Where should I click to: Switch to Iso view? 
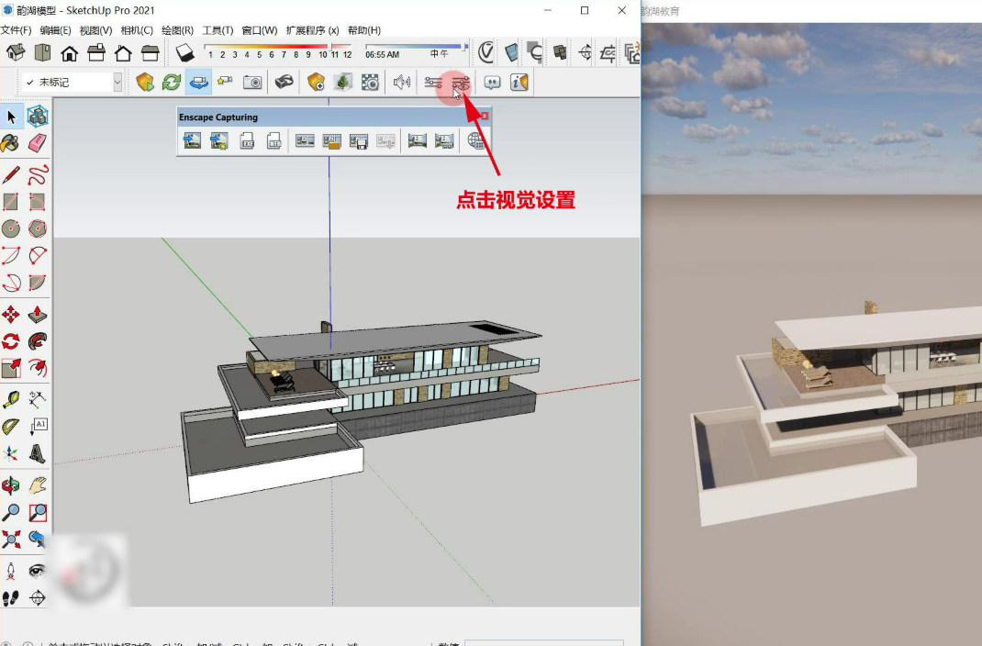(16, 52)
